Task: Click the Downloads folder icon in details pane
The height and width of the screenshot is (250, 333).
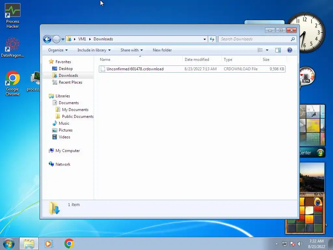Action: coord(54,208)
